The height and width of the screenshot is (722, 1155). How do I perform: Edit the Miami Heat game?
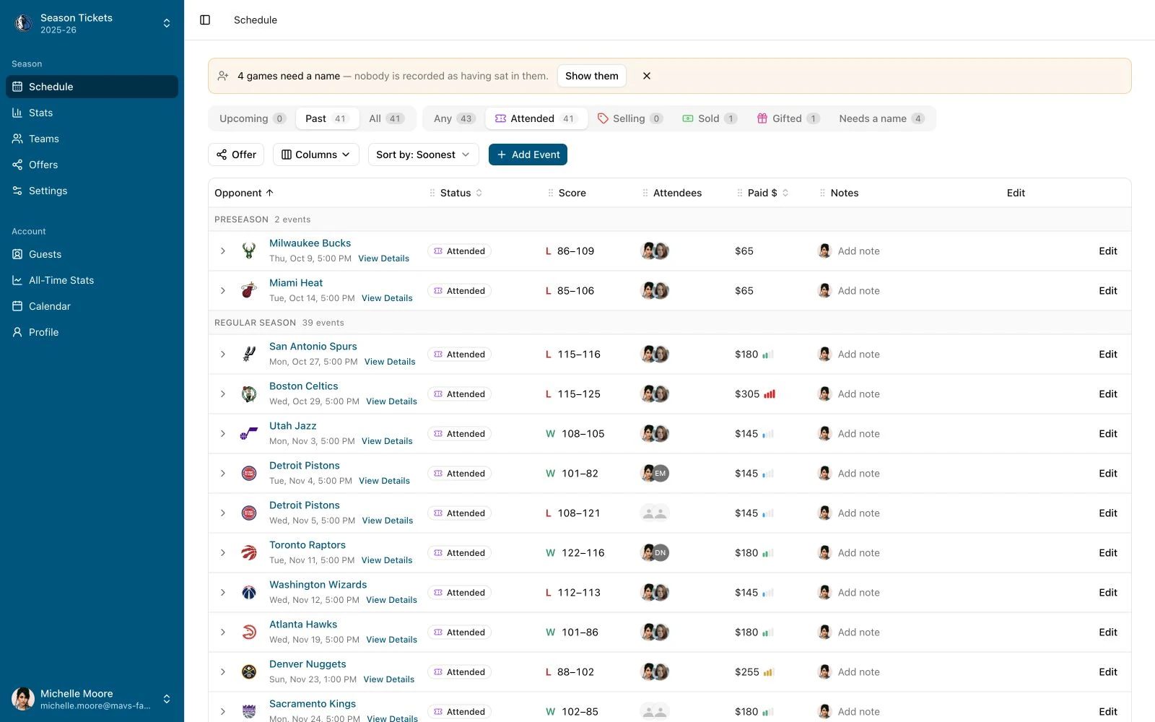click(x=1108, y=291)
